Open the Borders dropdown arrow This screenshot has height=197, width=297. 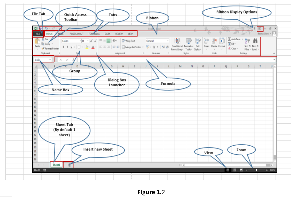82,47
